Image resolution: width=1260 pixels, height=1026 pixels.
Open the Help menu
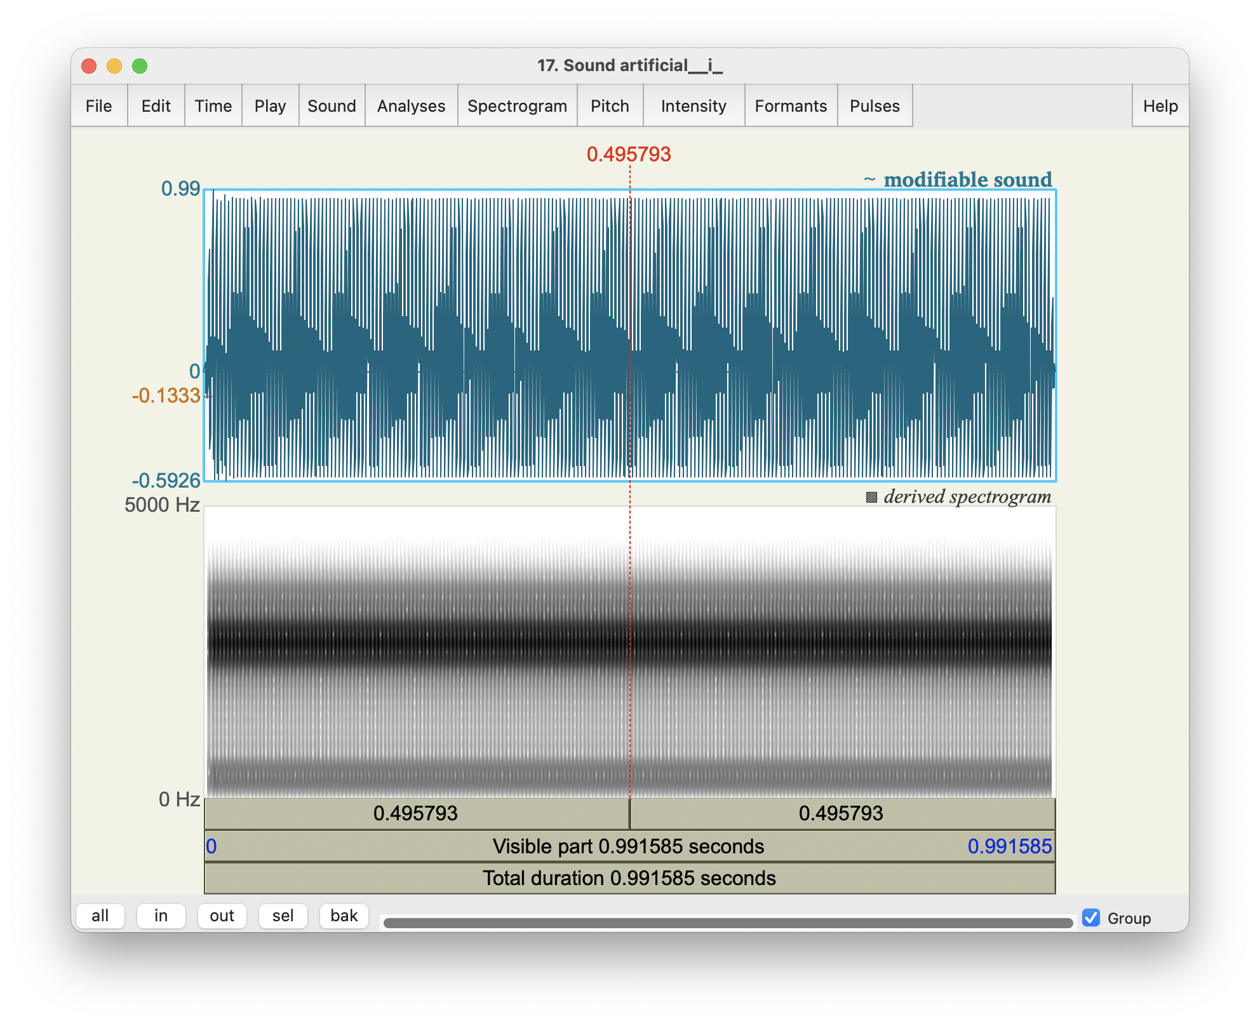[1160, 106]
